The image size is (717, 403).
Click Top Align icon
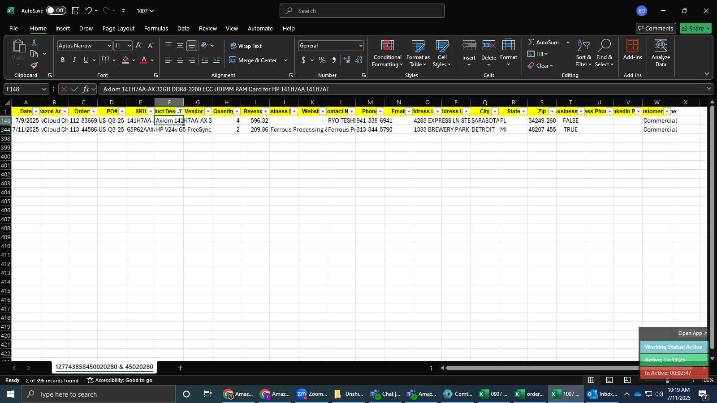168,46
